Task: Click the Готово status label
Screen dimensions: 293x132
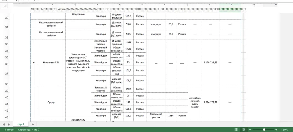Action: coord(9,130)
